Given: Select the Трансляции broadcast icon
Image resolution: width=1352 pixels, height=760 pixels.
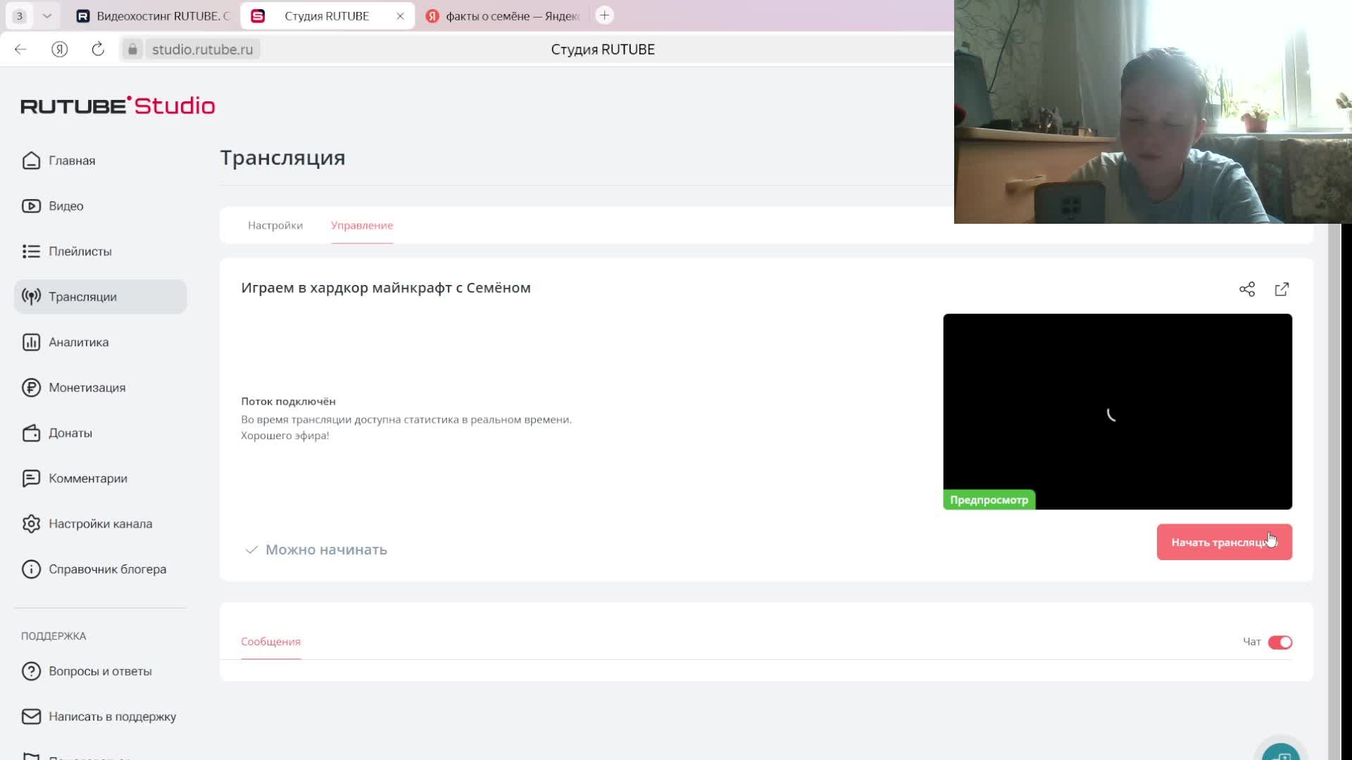Looking at the screenshot, I should click(x=31, y=297).
